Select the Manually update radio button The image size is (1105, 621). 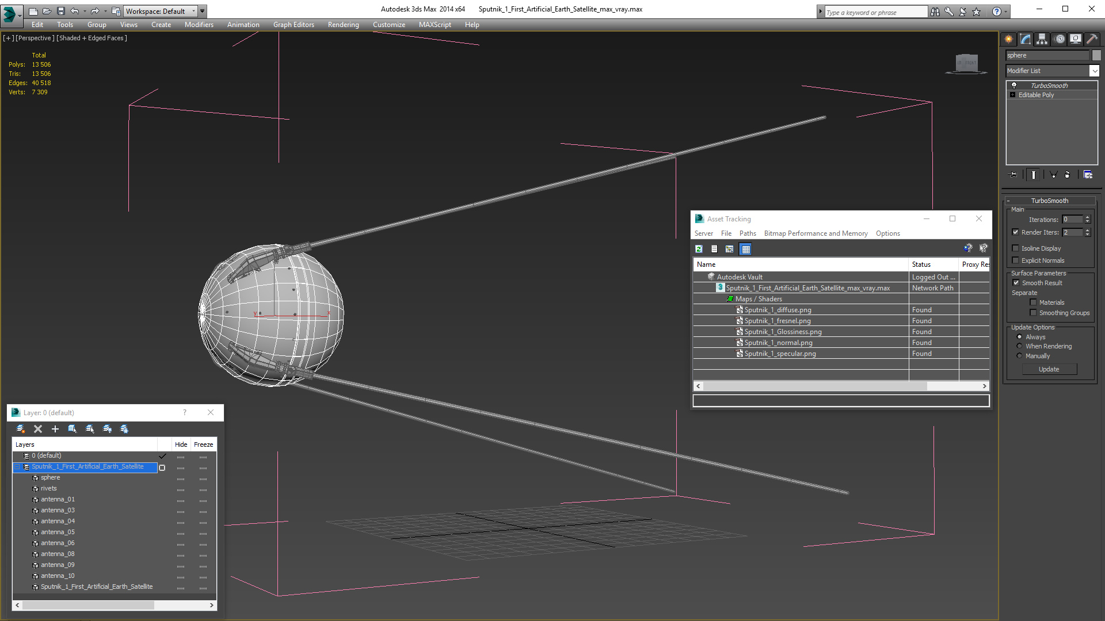tap(1020, 356)
